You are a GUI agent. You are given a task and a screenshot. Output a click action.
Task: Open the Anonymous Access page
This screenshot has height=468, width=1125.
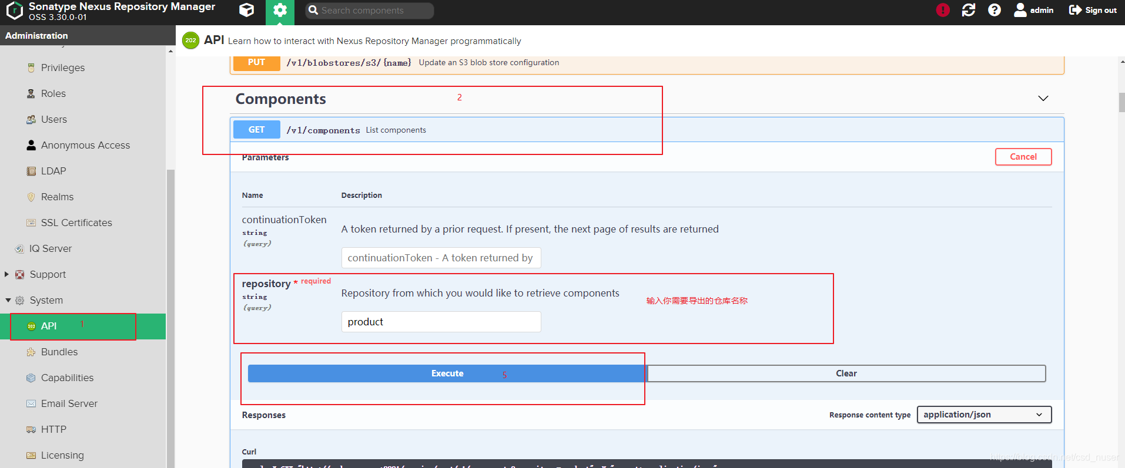coord(85,145)
